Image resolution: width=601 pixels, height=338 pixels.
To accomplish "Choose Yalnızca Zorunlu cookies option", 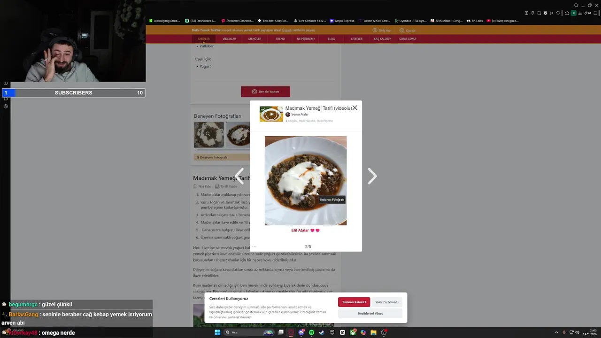I will [x=387, y=302].
